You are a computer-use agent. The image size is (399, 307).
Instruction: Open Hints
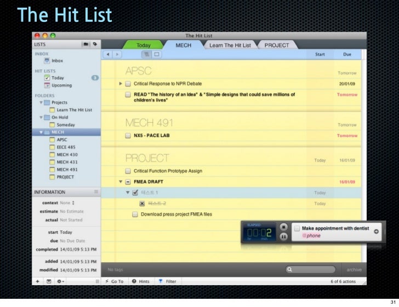click(x=141, y=281)
